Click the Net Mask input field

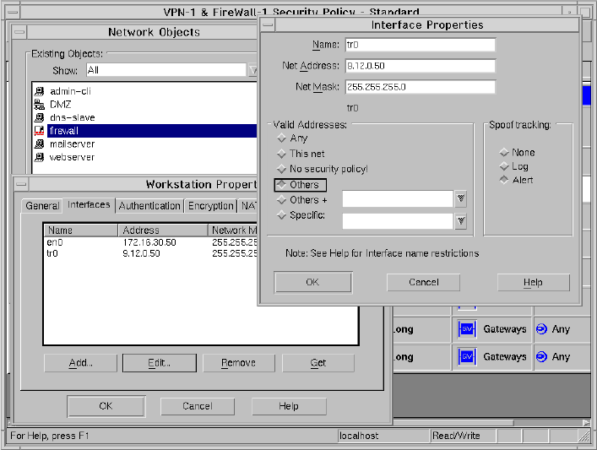421,87
